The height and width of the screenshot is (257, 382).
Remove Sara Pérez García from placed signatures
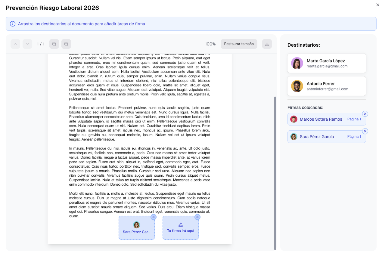coord(365,131)
